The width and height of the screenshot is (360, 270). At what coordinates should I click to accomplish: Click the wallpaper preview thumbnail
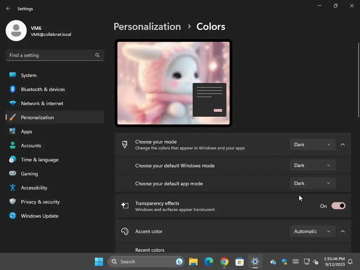point(173,83)
